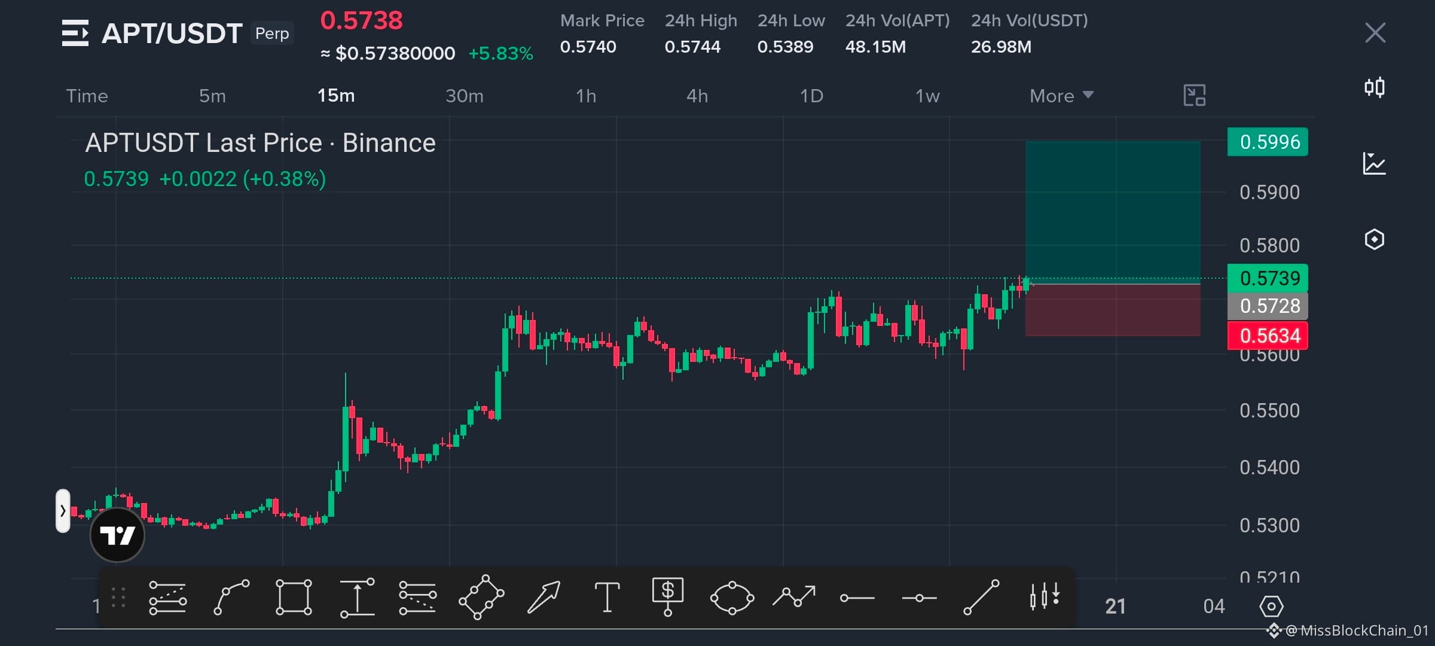Tap the green profit zone of position
Image resolution: width=1435 pixels, height=646 pixels.
click(x=1113, y=212)
